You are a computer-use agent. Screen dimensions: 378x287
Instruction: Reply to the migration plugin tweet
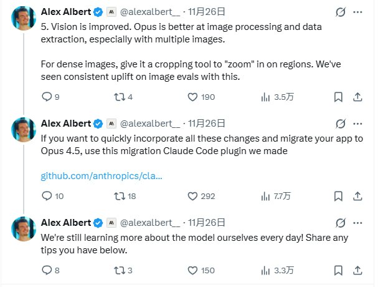(47, 196)
